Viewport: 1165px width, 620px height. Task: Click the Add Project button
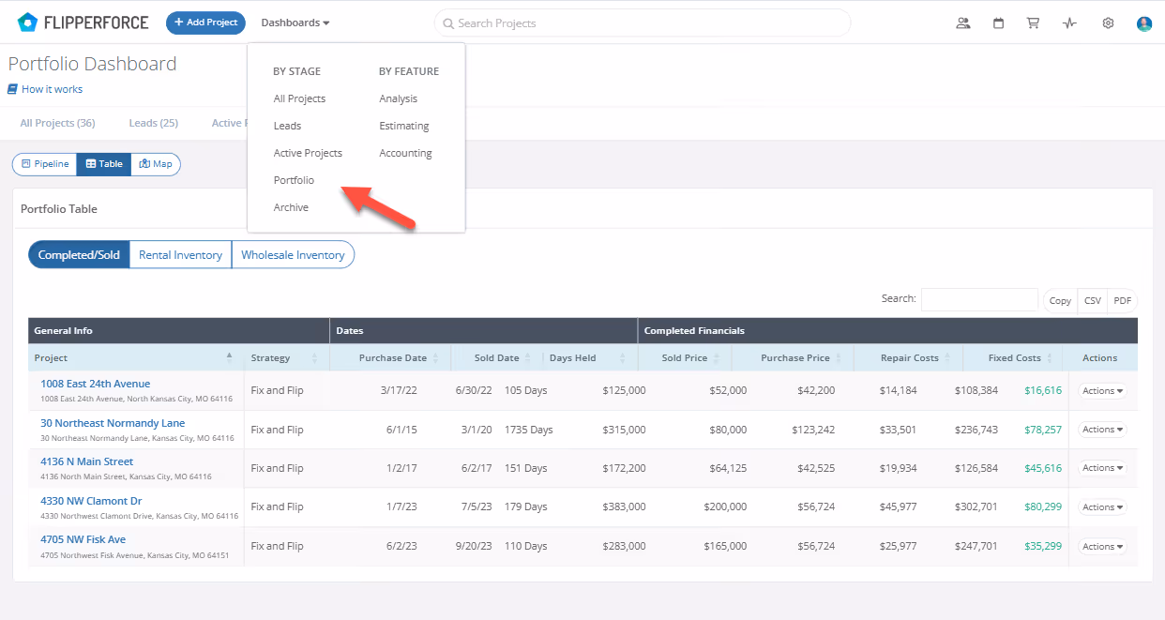(205, 23)
